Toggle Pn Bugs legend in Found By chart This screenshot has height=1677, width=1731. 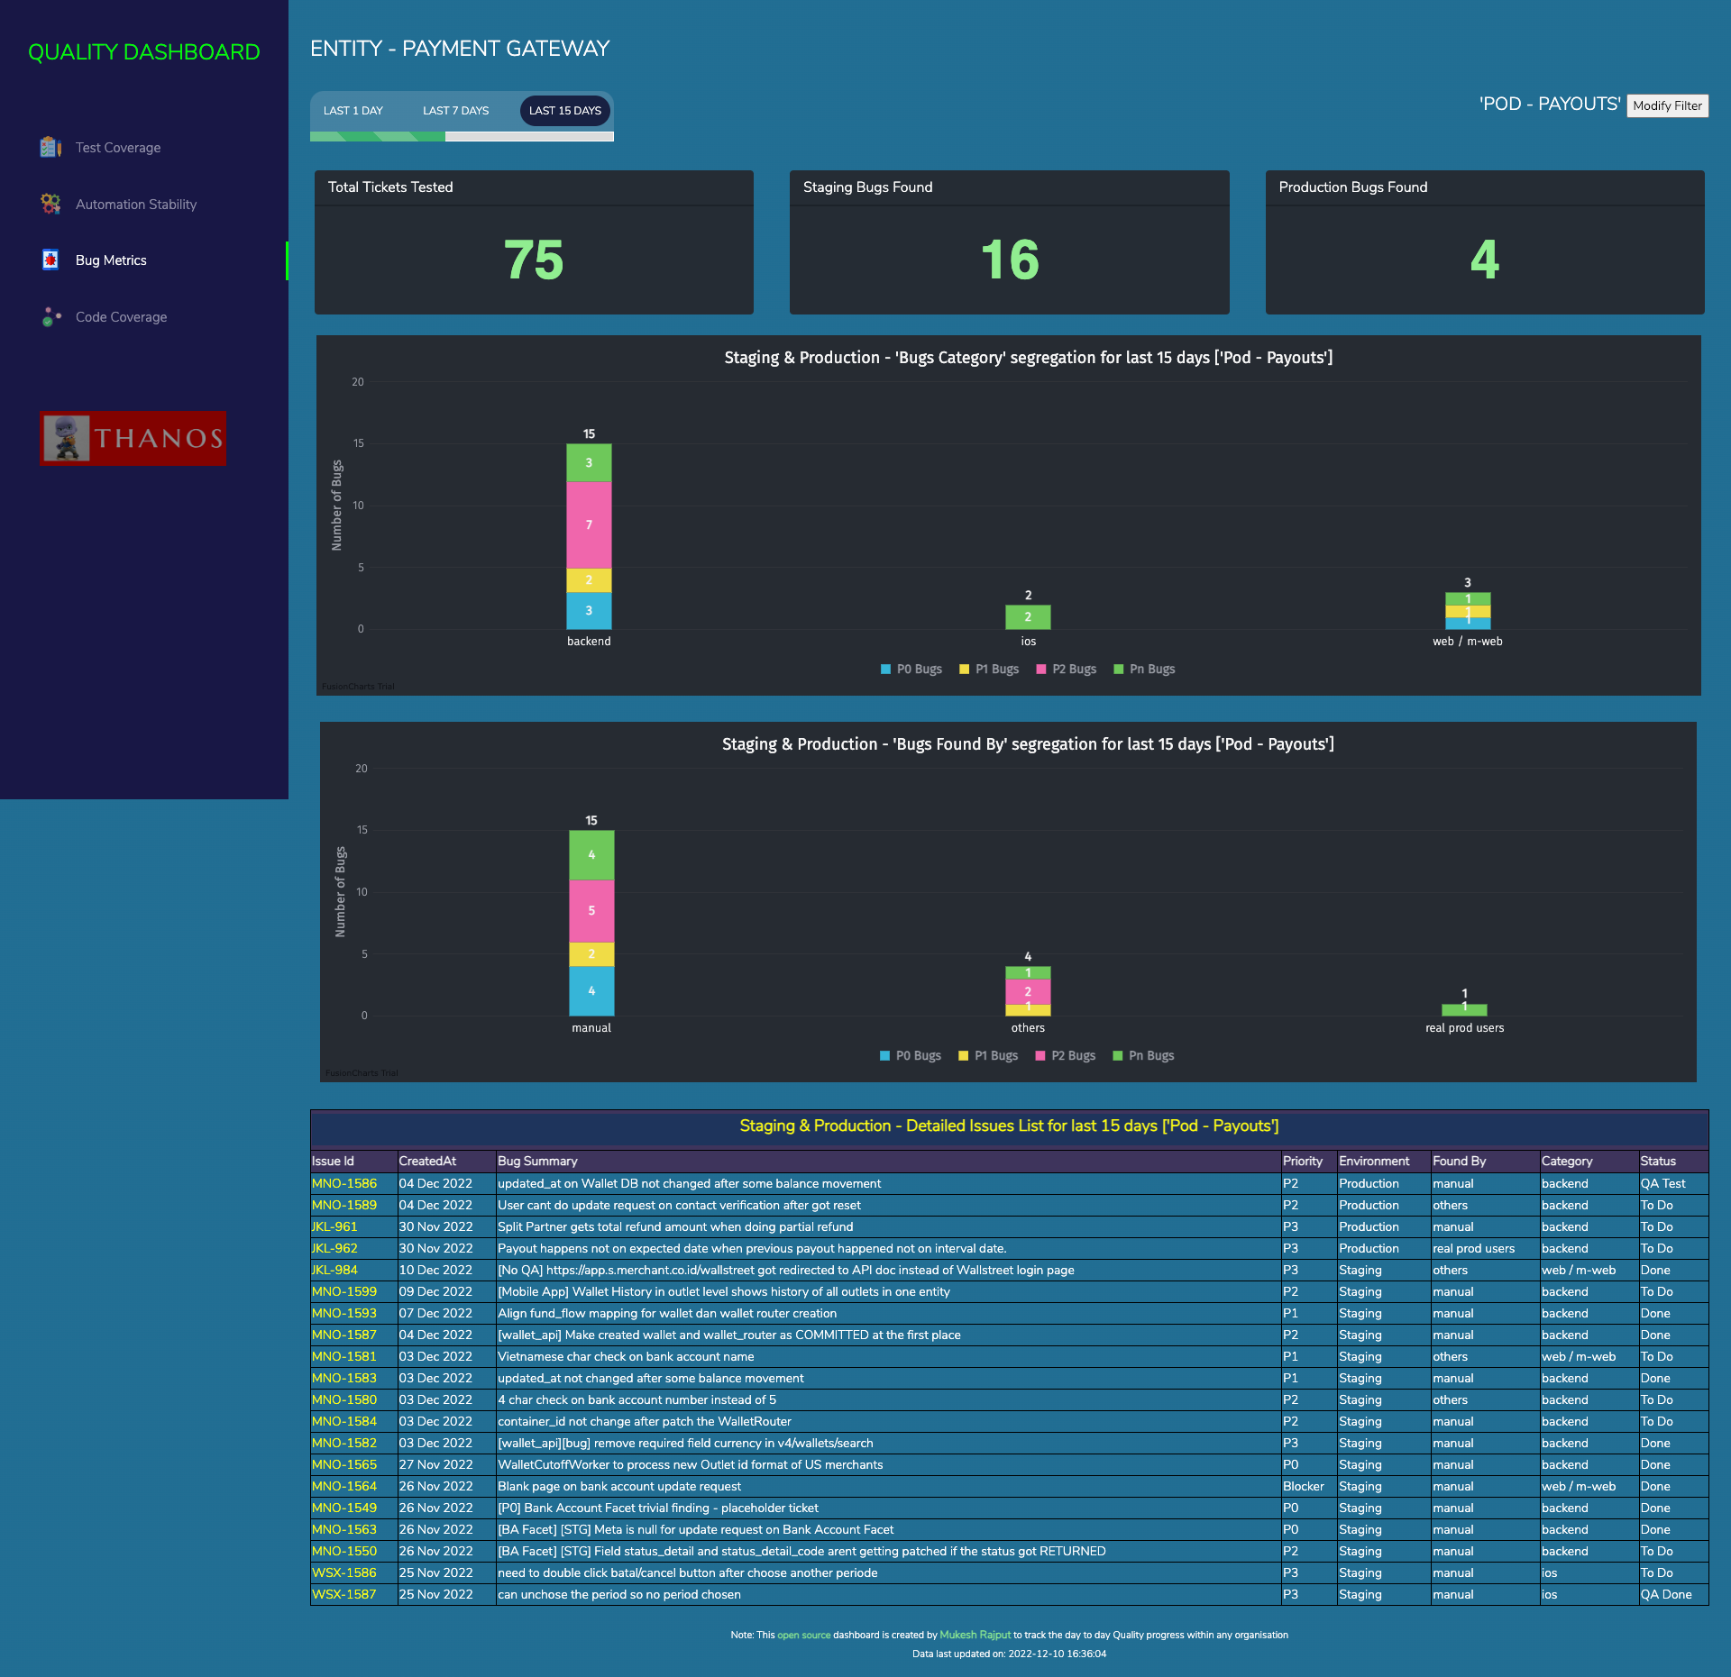[1143, 1056]
